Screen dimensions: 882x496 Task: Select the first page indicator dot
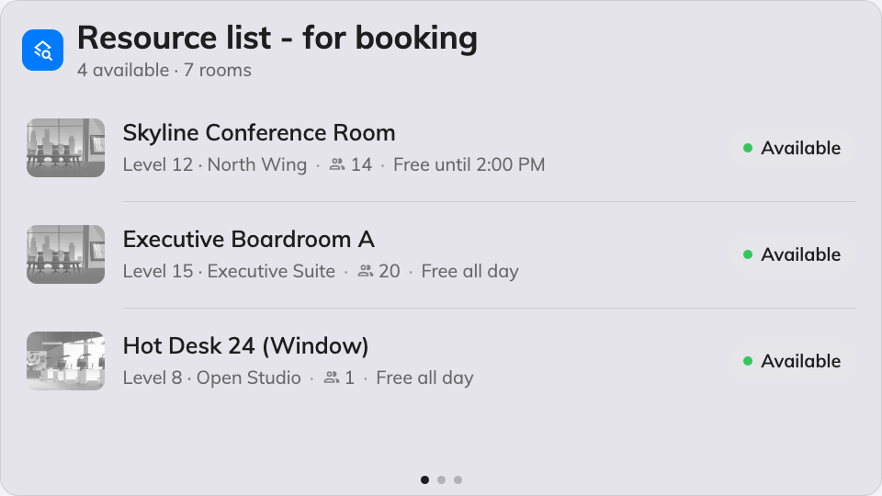click(x=424, y=479)
